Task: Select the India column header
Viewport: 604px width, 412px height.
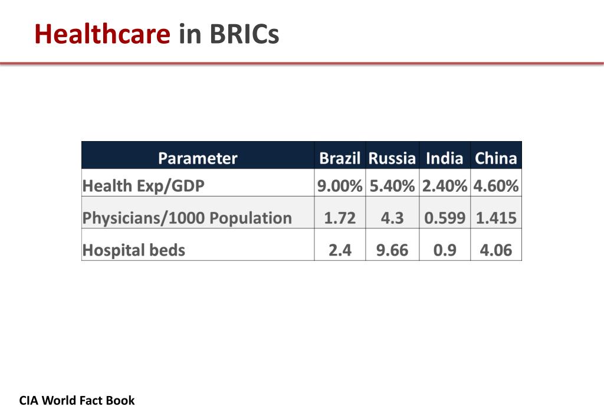Action: click(445, 155)
